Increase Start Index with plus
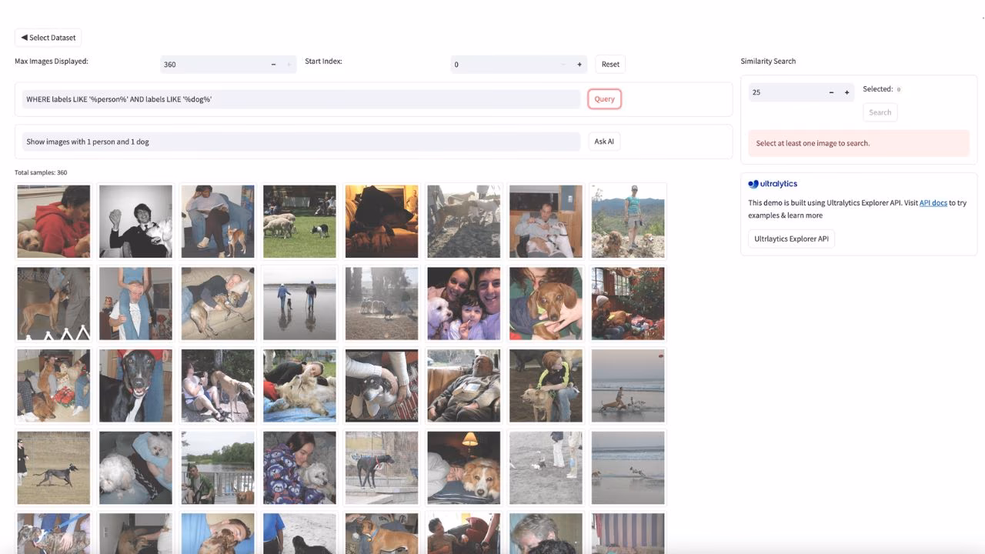The width and height of the screenshot is (985, 554). [x=579, y=65]
